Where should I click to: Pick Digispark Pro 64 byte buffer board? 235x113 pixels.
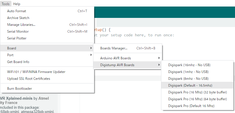pos(197,99)
